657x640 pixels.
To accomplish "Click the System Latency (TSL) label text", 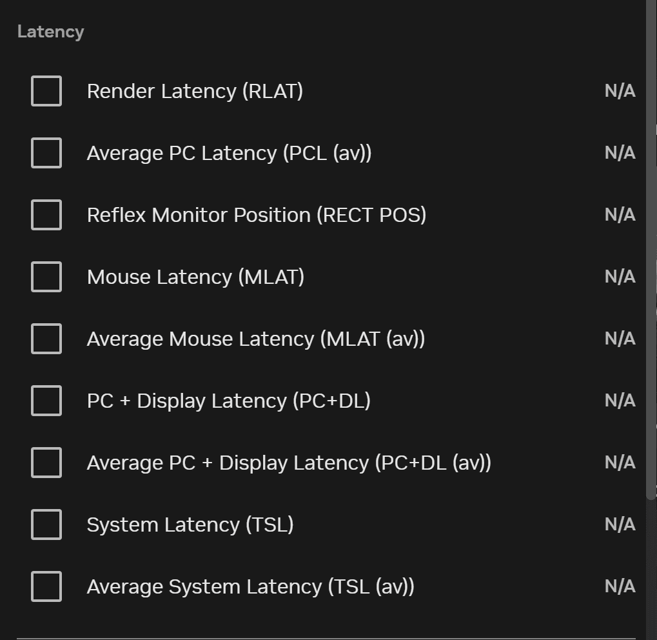I will [x=190, y=525].
